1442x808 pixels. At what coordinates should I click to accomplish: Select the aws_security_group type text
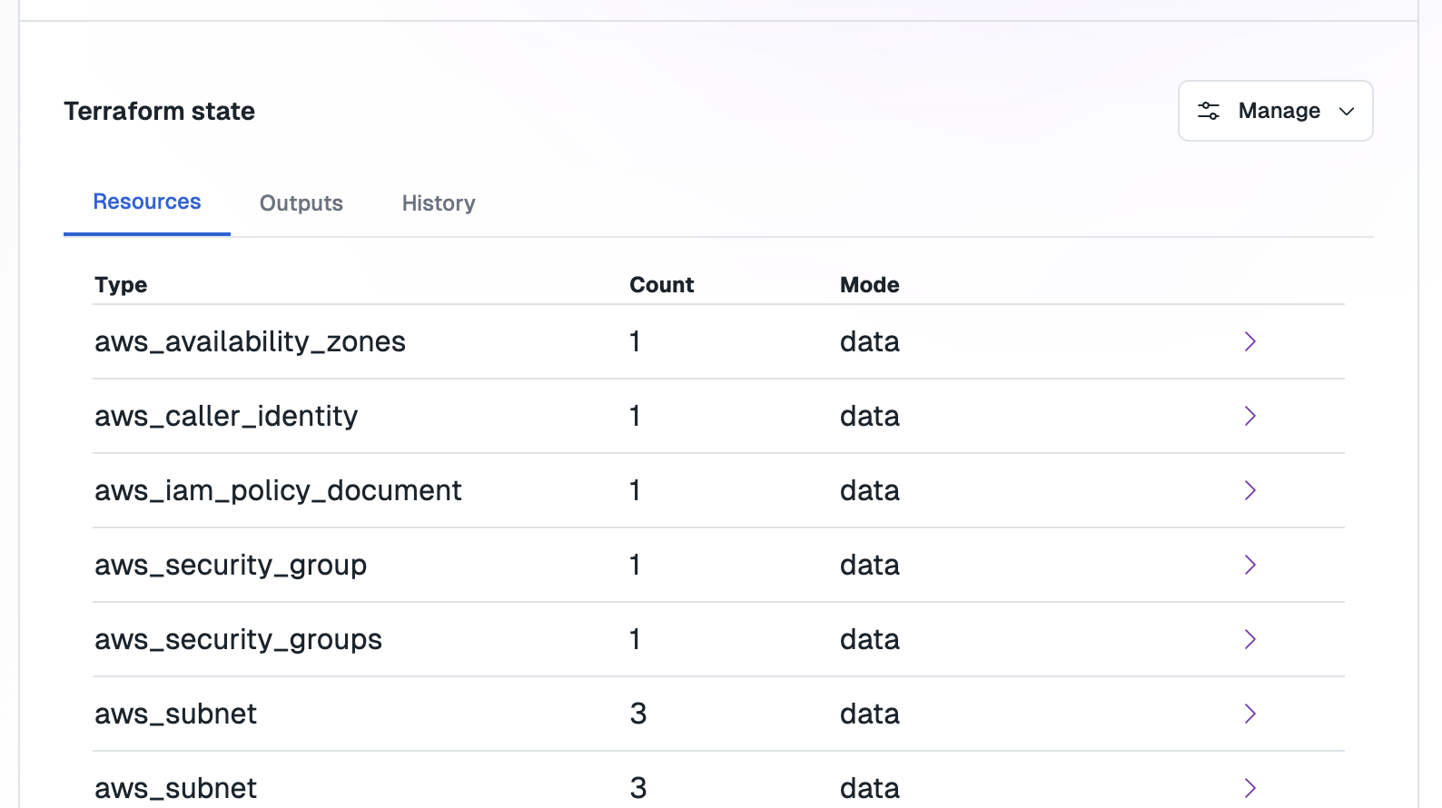[x=231, y=566]
